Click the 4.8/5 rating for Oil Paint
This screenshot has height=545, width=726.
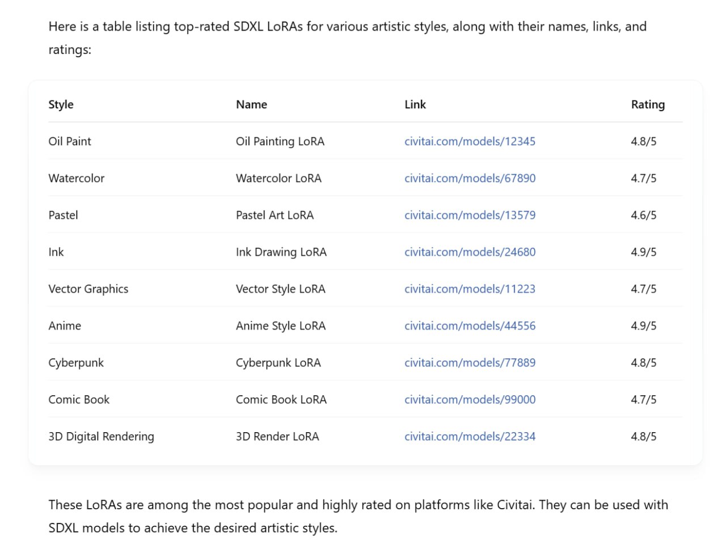click(644, 141)
